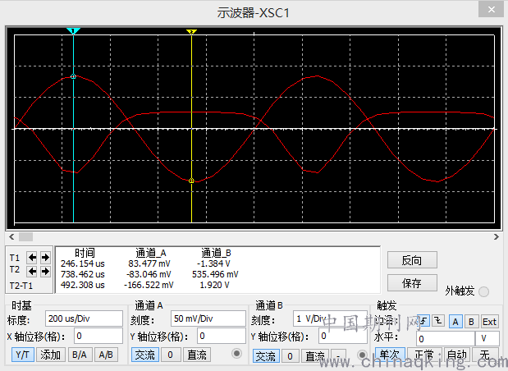Click the channel A radio indicator

click(x=237, y=354)
